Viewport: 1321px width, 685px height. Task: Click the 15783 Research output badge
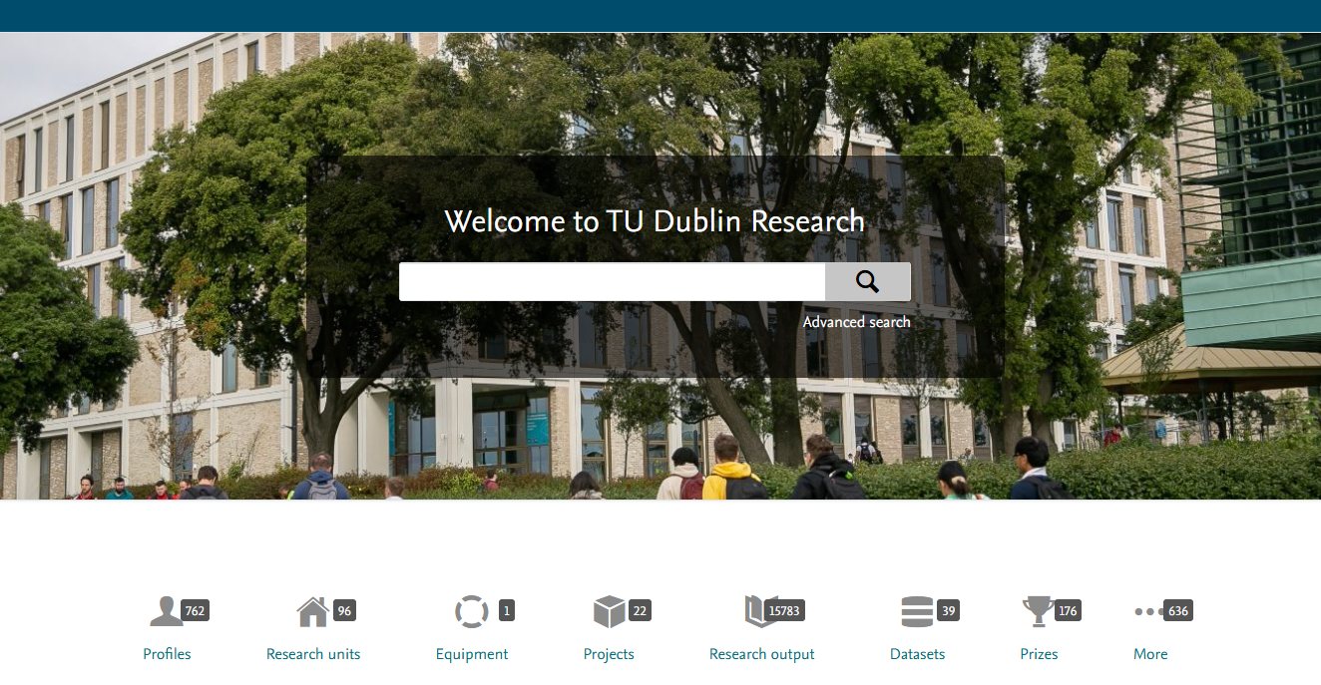click(784, 611)
